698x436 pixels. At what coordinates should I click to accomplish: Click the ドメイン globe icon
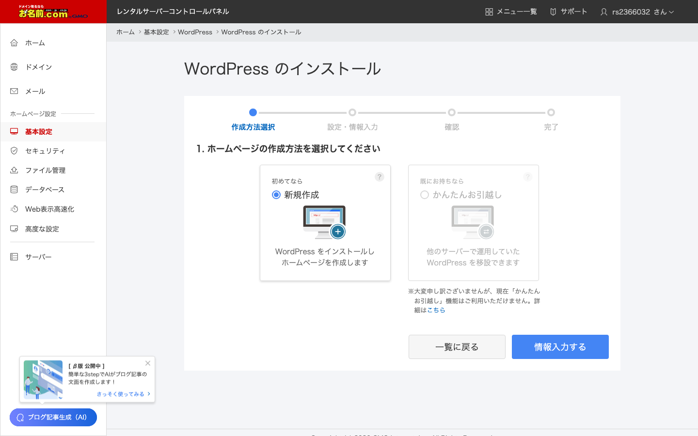coord(14,67)
